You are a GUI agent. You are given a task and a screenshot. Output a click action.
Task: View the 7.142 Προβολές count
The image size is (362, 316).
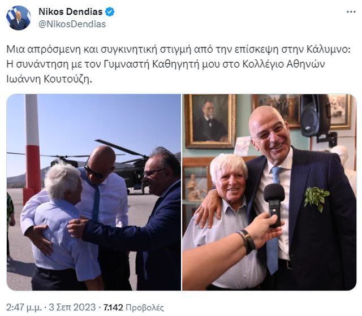coord(133,308)
